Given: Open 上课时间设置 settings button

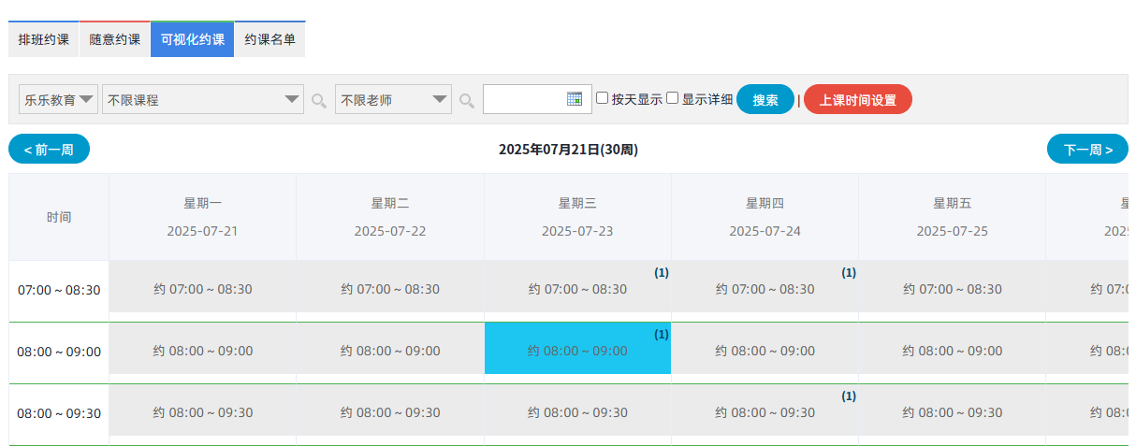Looking at the screenshot, I should click(x=858, y=99).
